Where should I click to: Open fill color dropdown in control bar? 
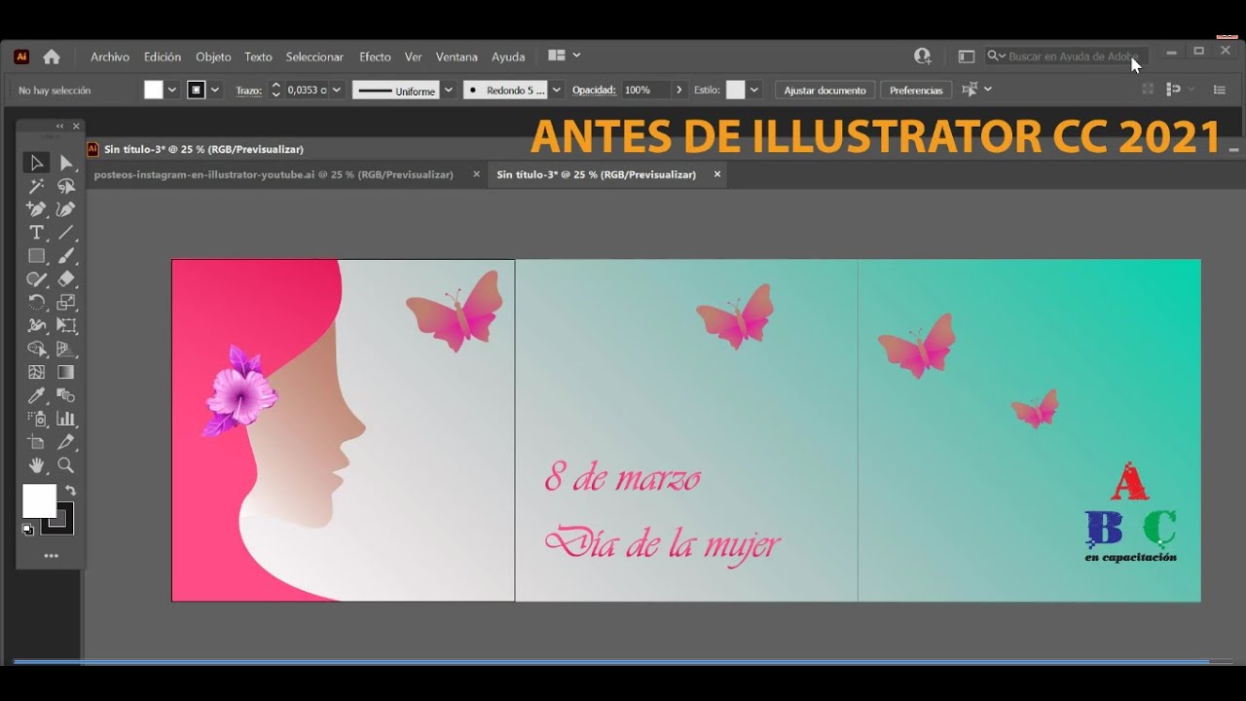pos(172,90)
